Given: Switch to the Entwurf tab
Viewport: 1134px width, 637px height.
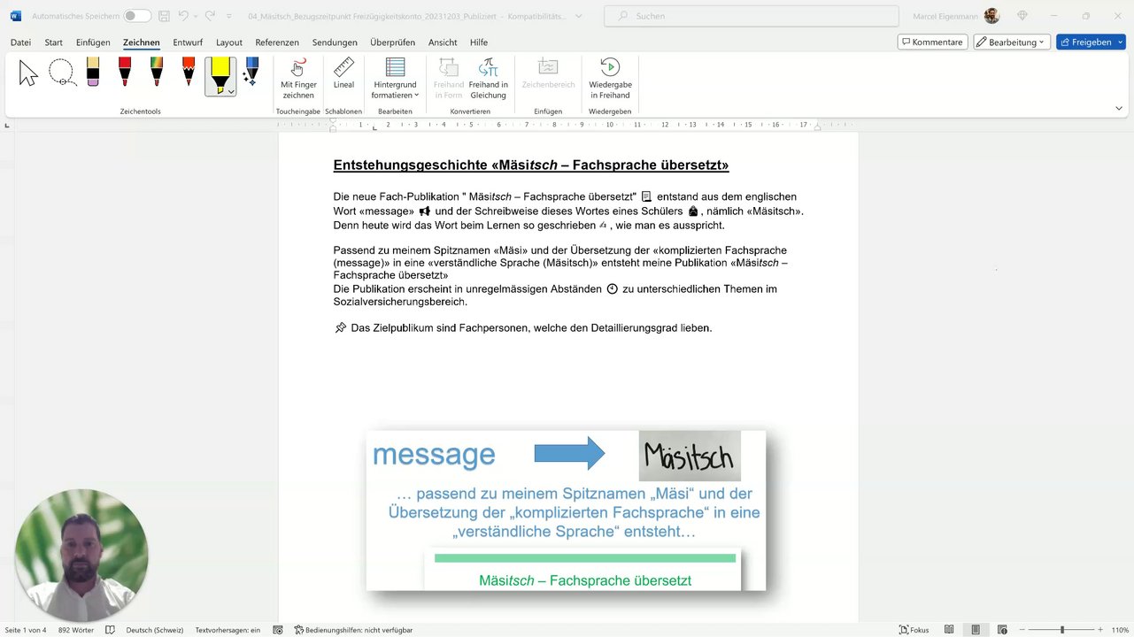Looking at the screenshot, I should [x=188, y=42].
